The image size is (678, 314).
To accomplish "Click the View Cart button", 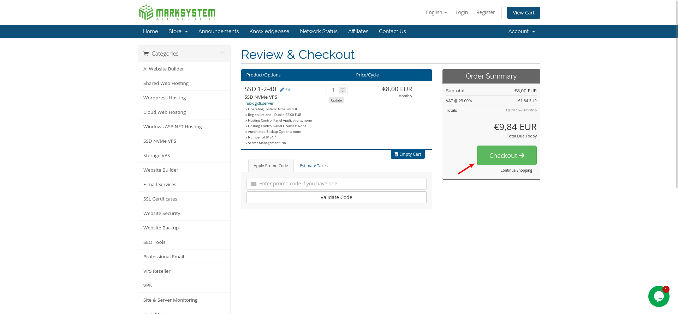I will click(524, 13).
